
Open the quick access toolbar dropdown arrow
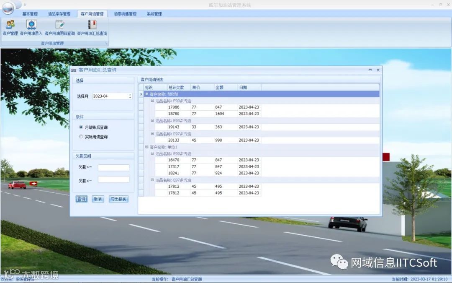coord(25,5)
